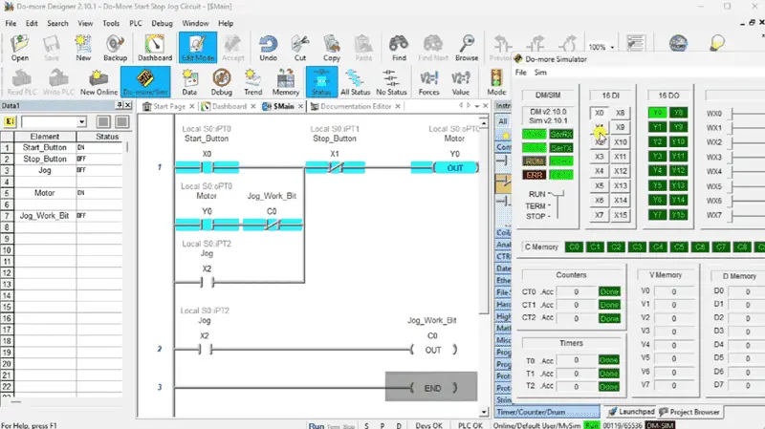The image size is (765, 429).
Task: Open the Forces toolbar icon
Action: 428,82
